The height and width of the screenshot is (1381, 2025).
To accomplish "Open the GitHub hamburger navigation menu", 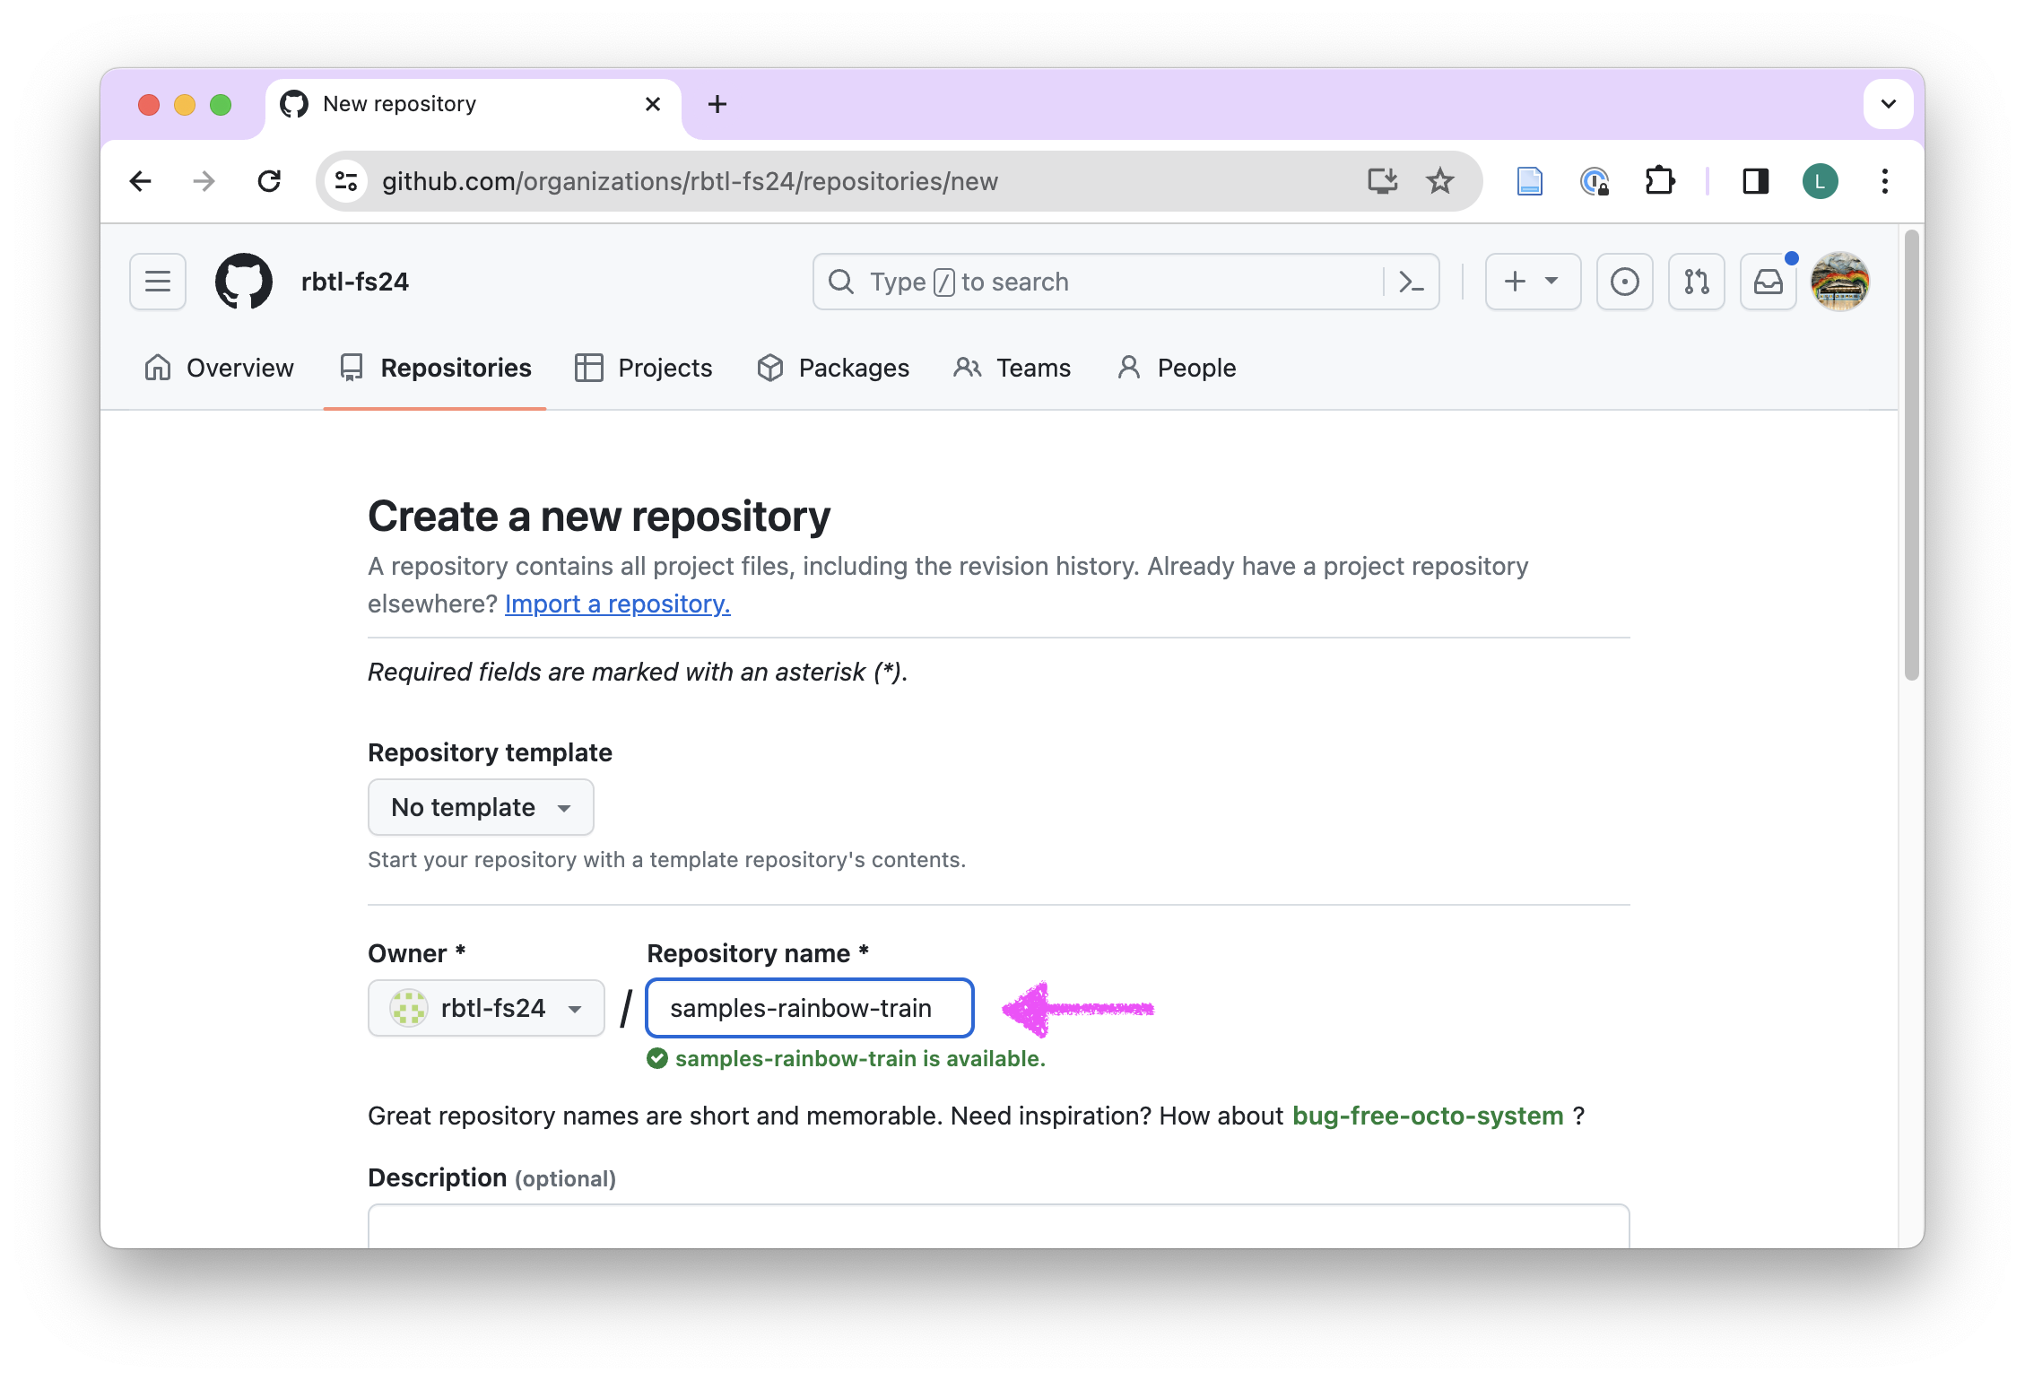I will (x=158, y=282).
